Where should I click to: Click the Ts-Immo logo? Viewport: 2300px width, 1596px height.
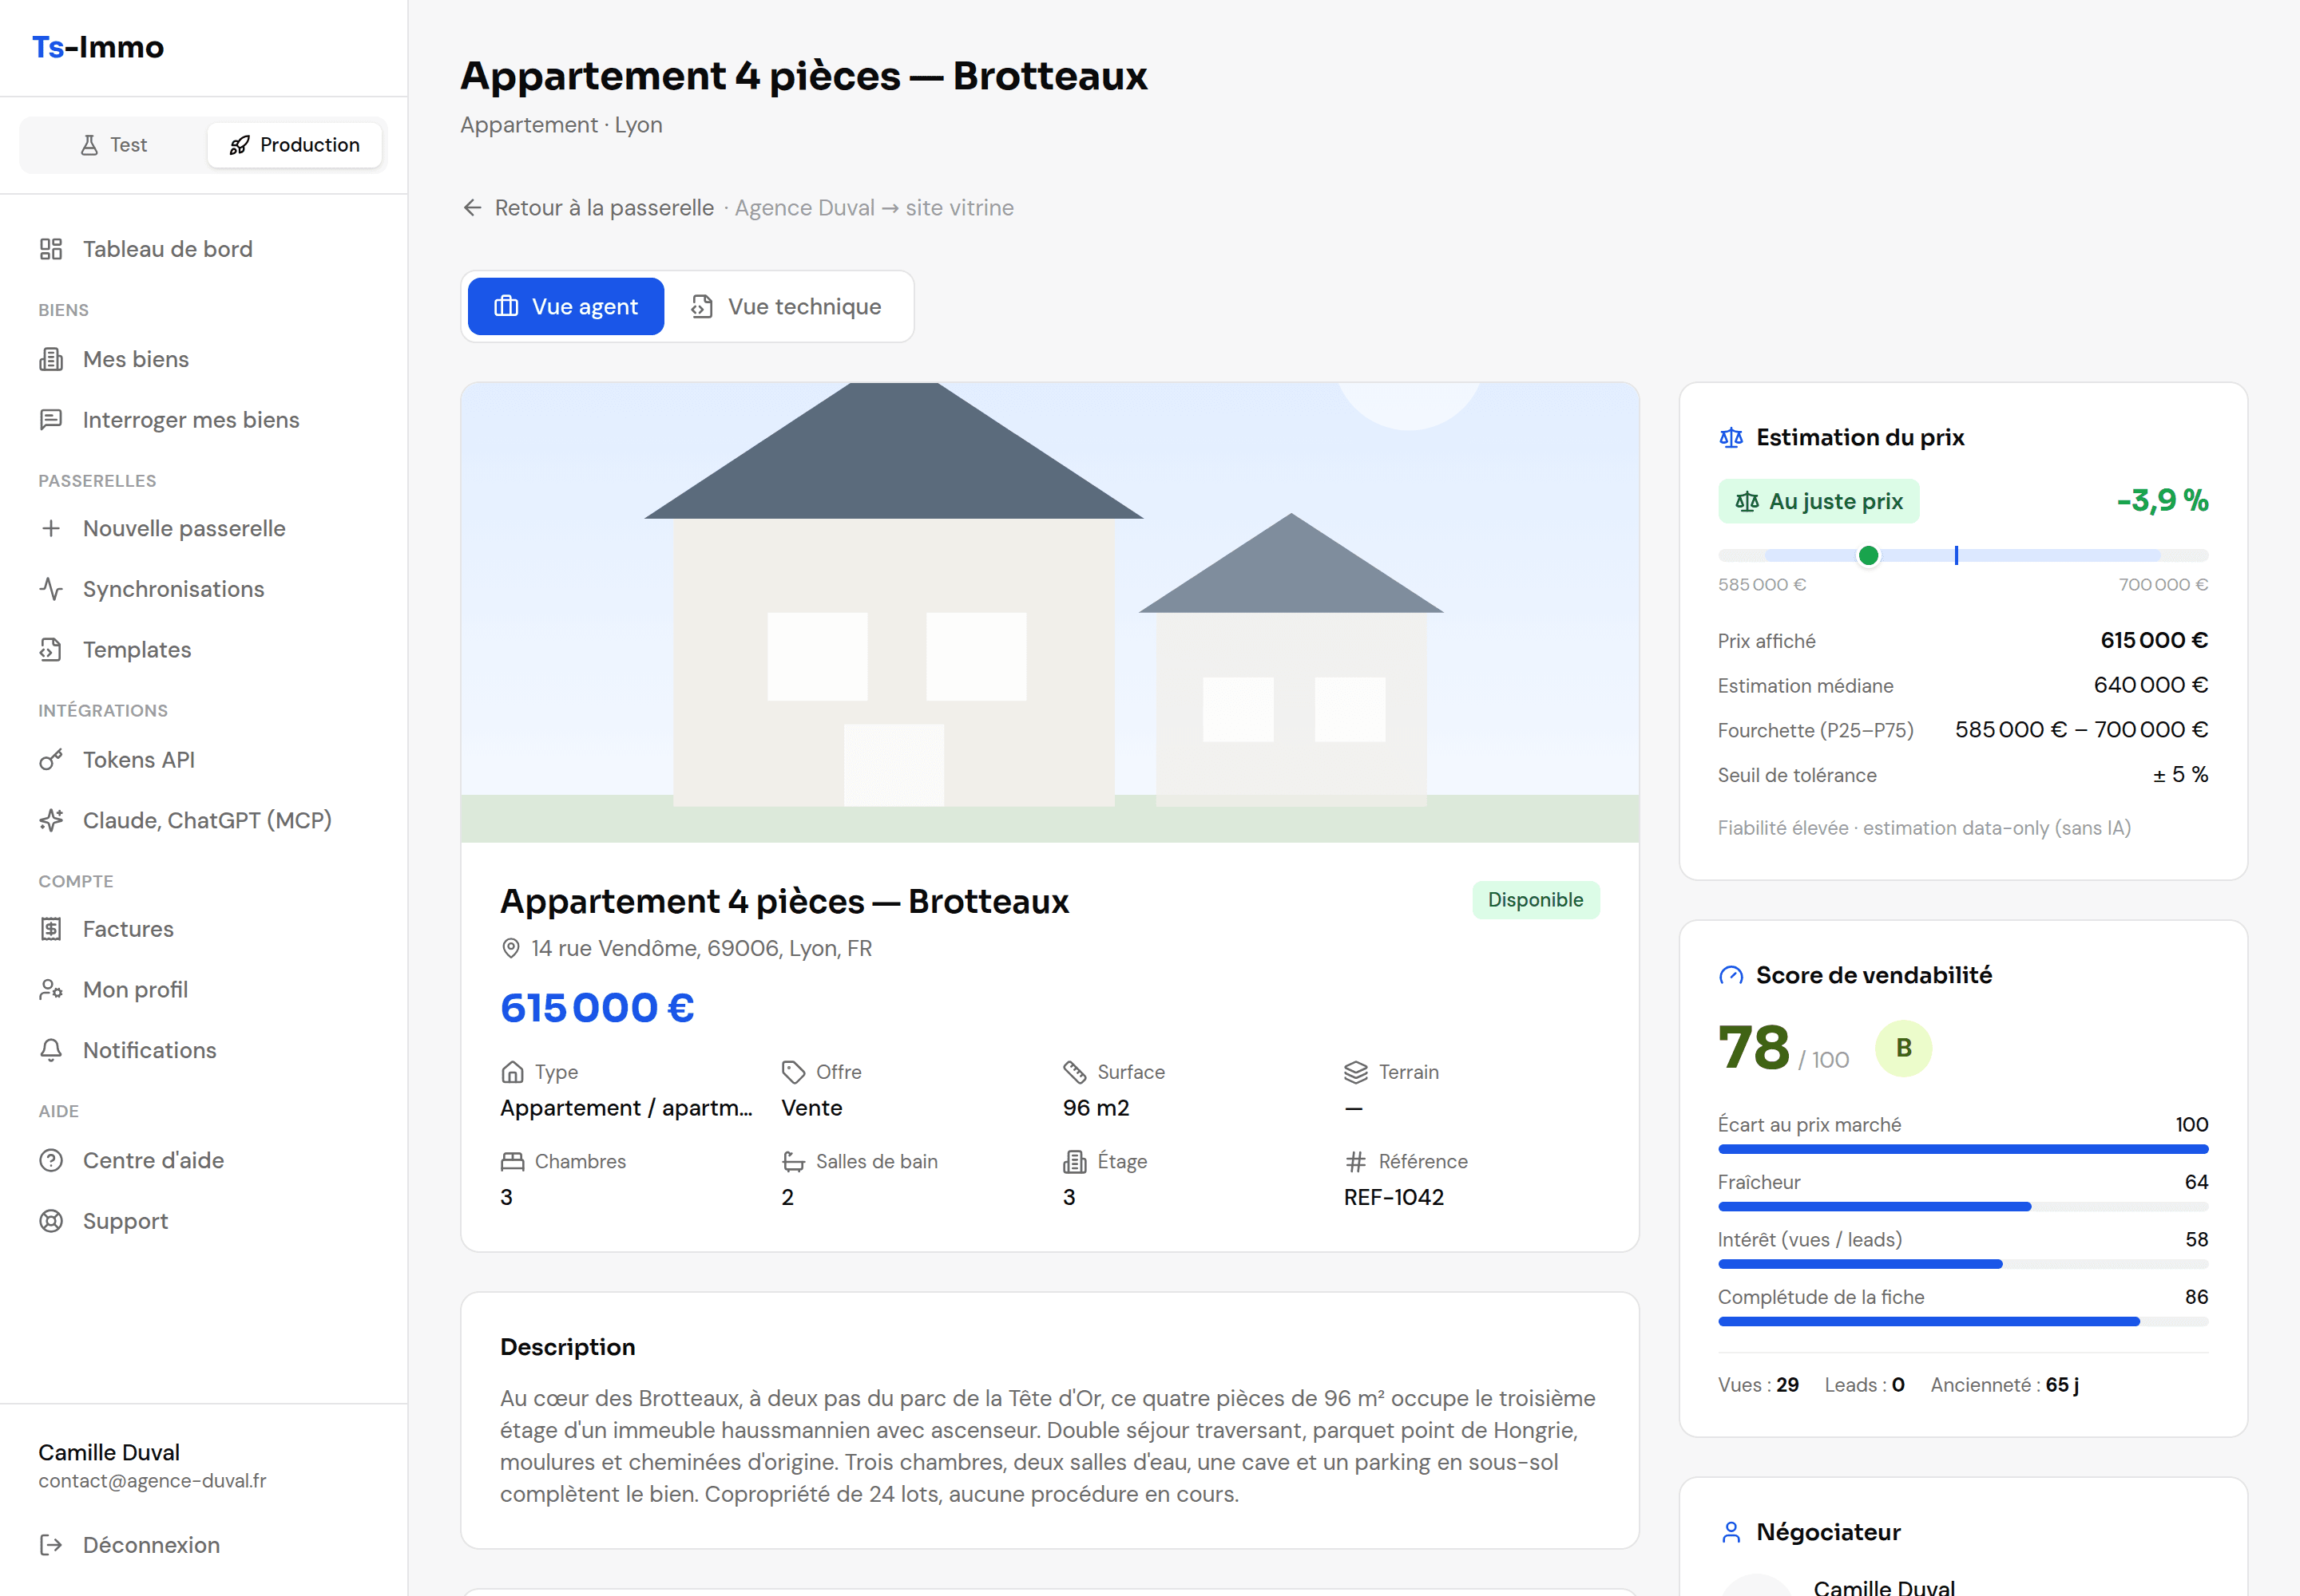98,47
